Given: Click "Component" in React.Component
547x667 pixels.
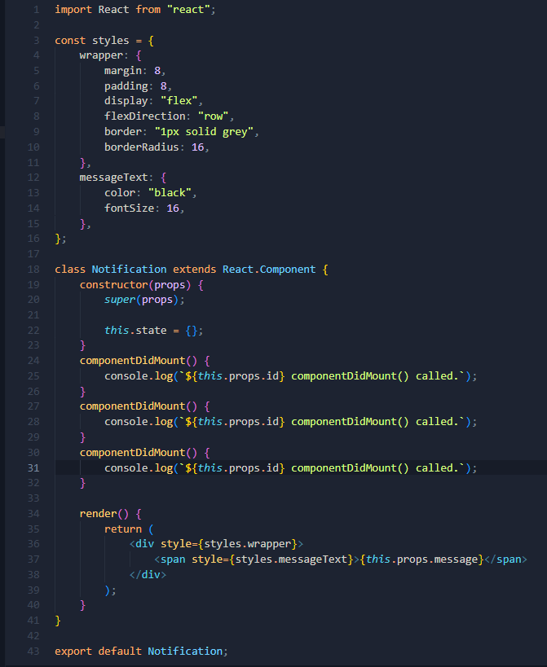Looking at the screenshot, I should click(288, 270).
